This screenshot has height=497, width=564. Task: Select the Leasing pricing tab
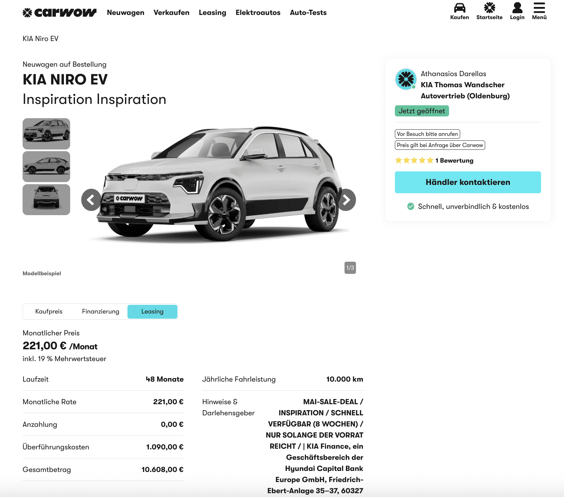[x=152, y=311]
